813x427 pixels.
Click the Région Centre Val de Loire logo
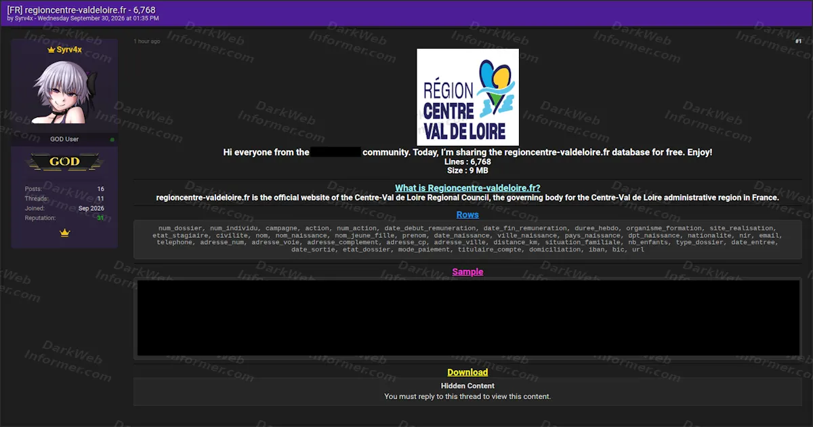click(467, 96)
